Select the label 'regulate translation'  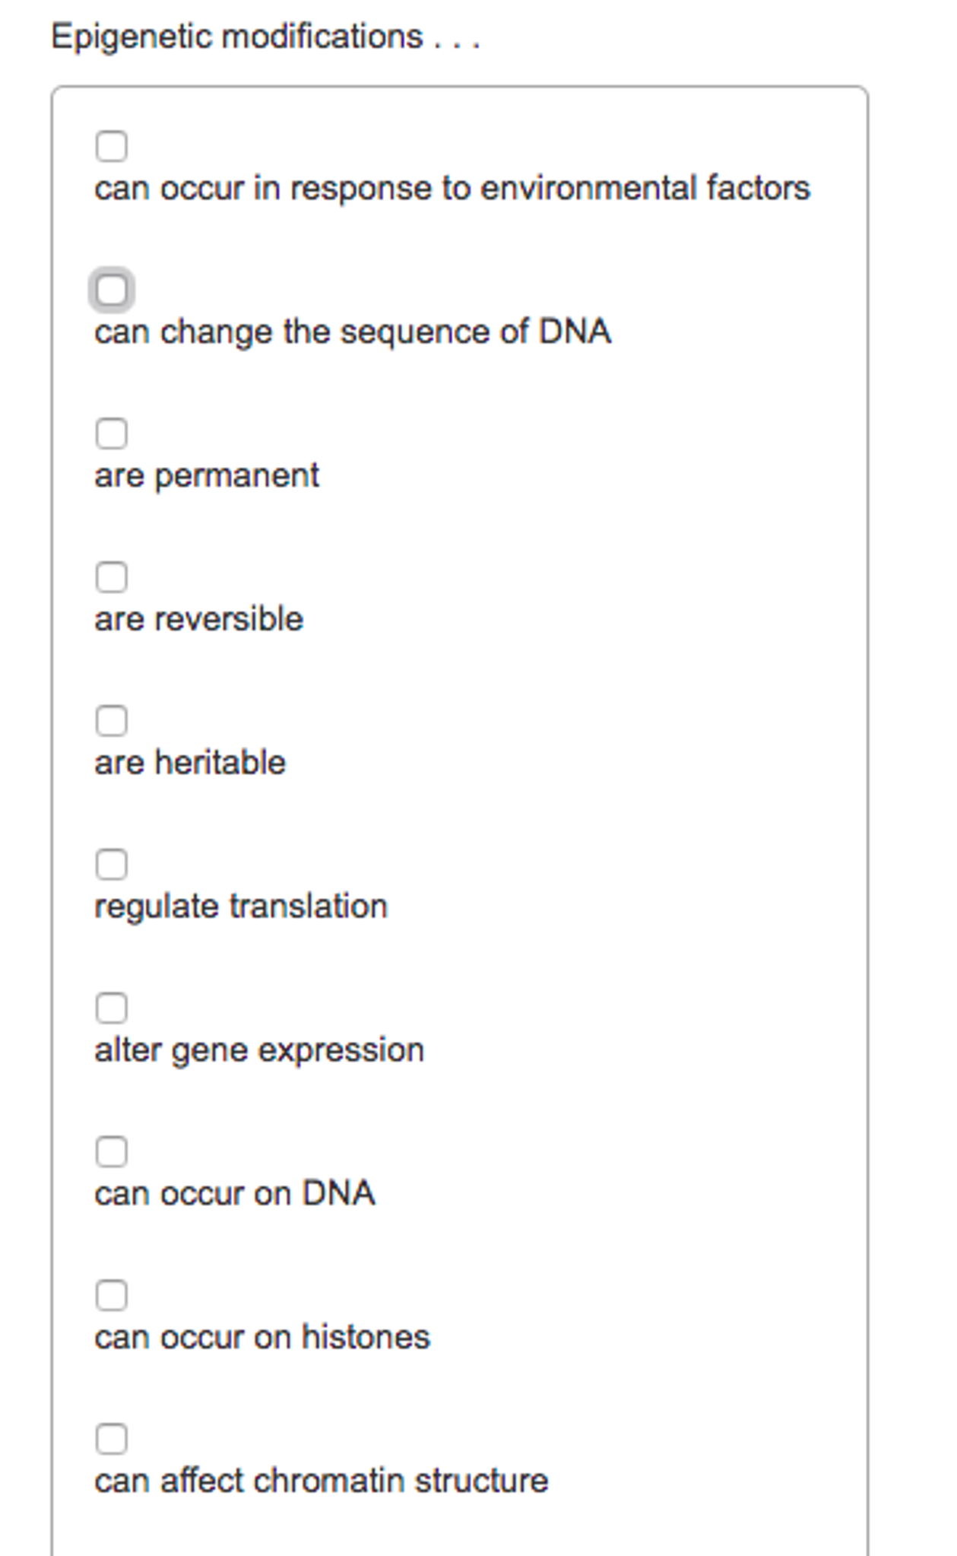click(241, 904)
